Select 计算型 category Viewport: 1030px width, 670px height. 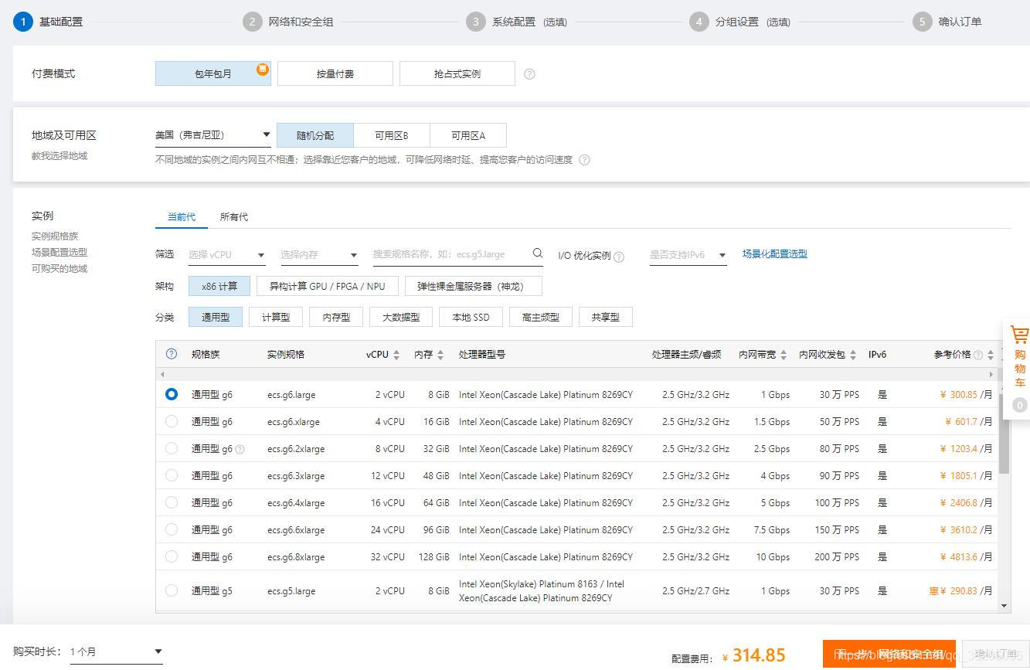[x=276, y=317]
